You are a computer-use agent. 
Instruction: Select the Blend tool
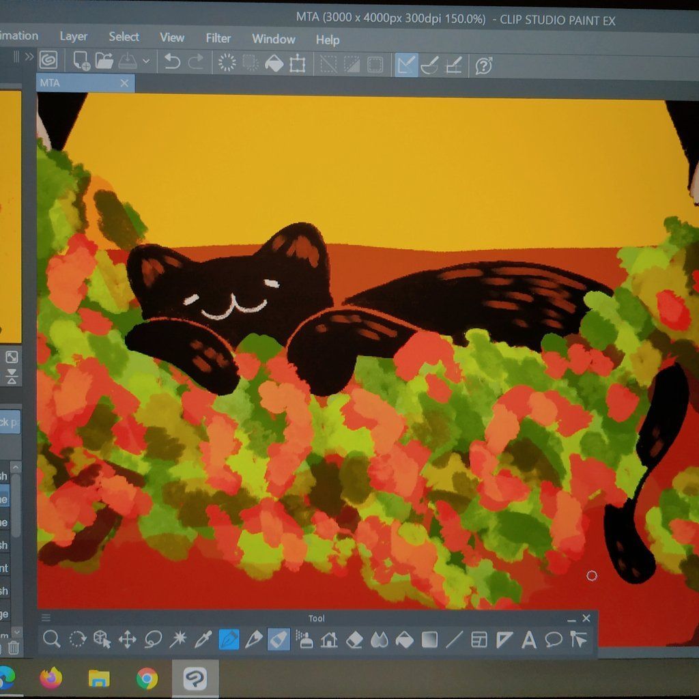(x=380, y=640)
